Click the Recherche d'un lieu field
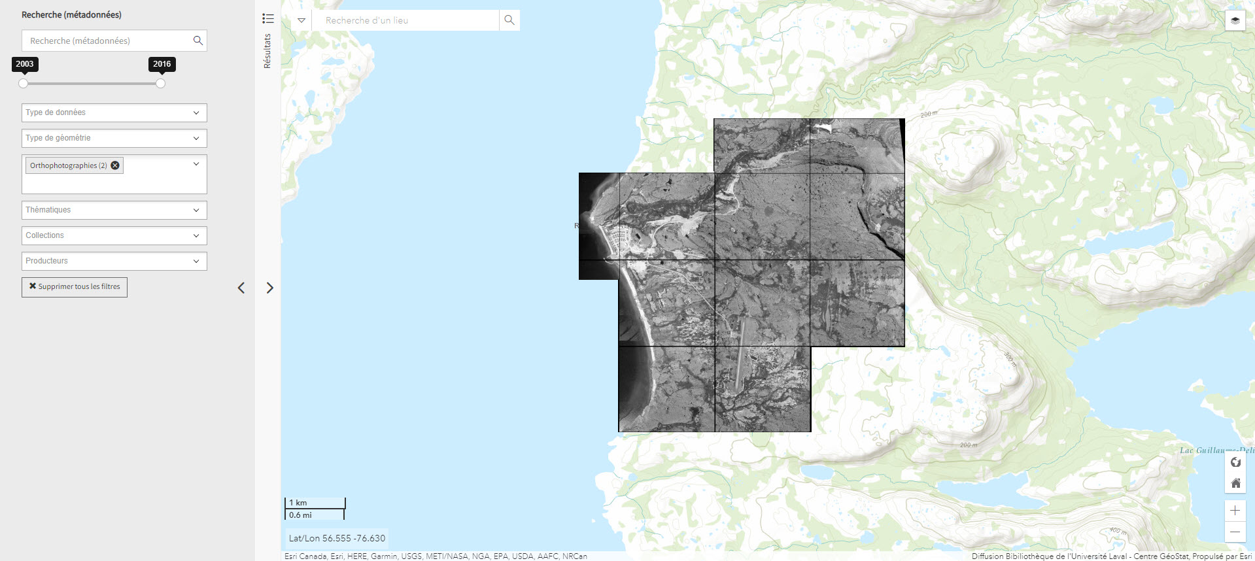This screenshot has width=1255, height=561. pyautogui.click(x=405, y=20)
